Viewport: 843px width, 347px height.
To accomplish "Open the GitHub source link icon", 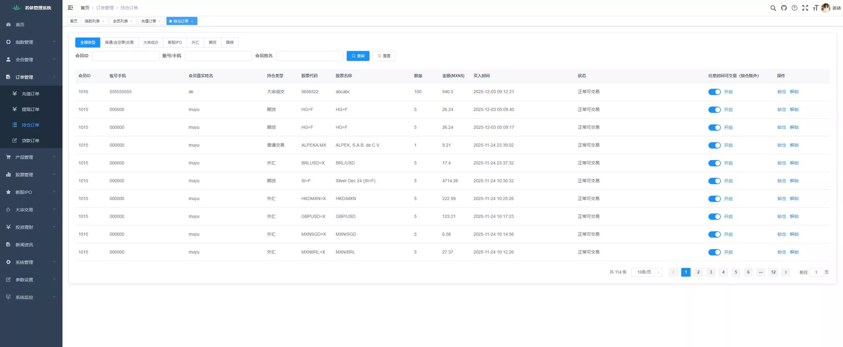I will pos(784,8).
